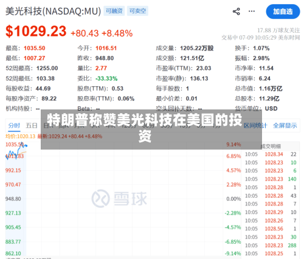Click the 883.77 price axis label

[x=13, y=242]
